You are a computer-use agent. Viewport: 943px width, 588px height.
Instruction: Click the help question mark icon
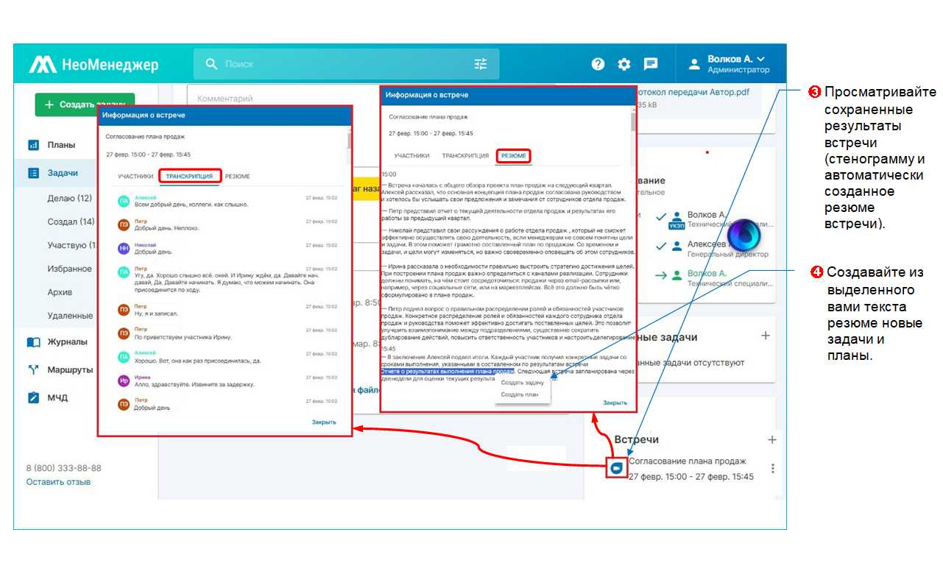[x=598, y=64]
